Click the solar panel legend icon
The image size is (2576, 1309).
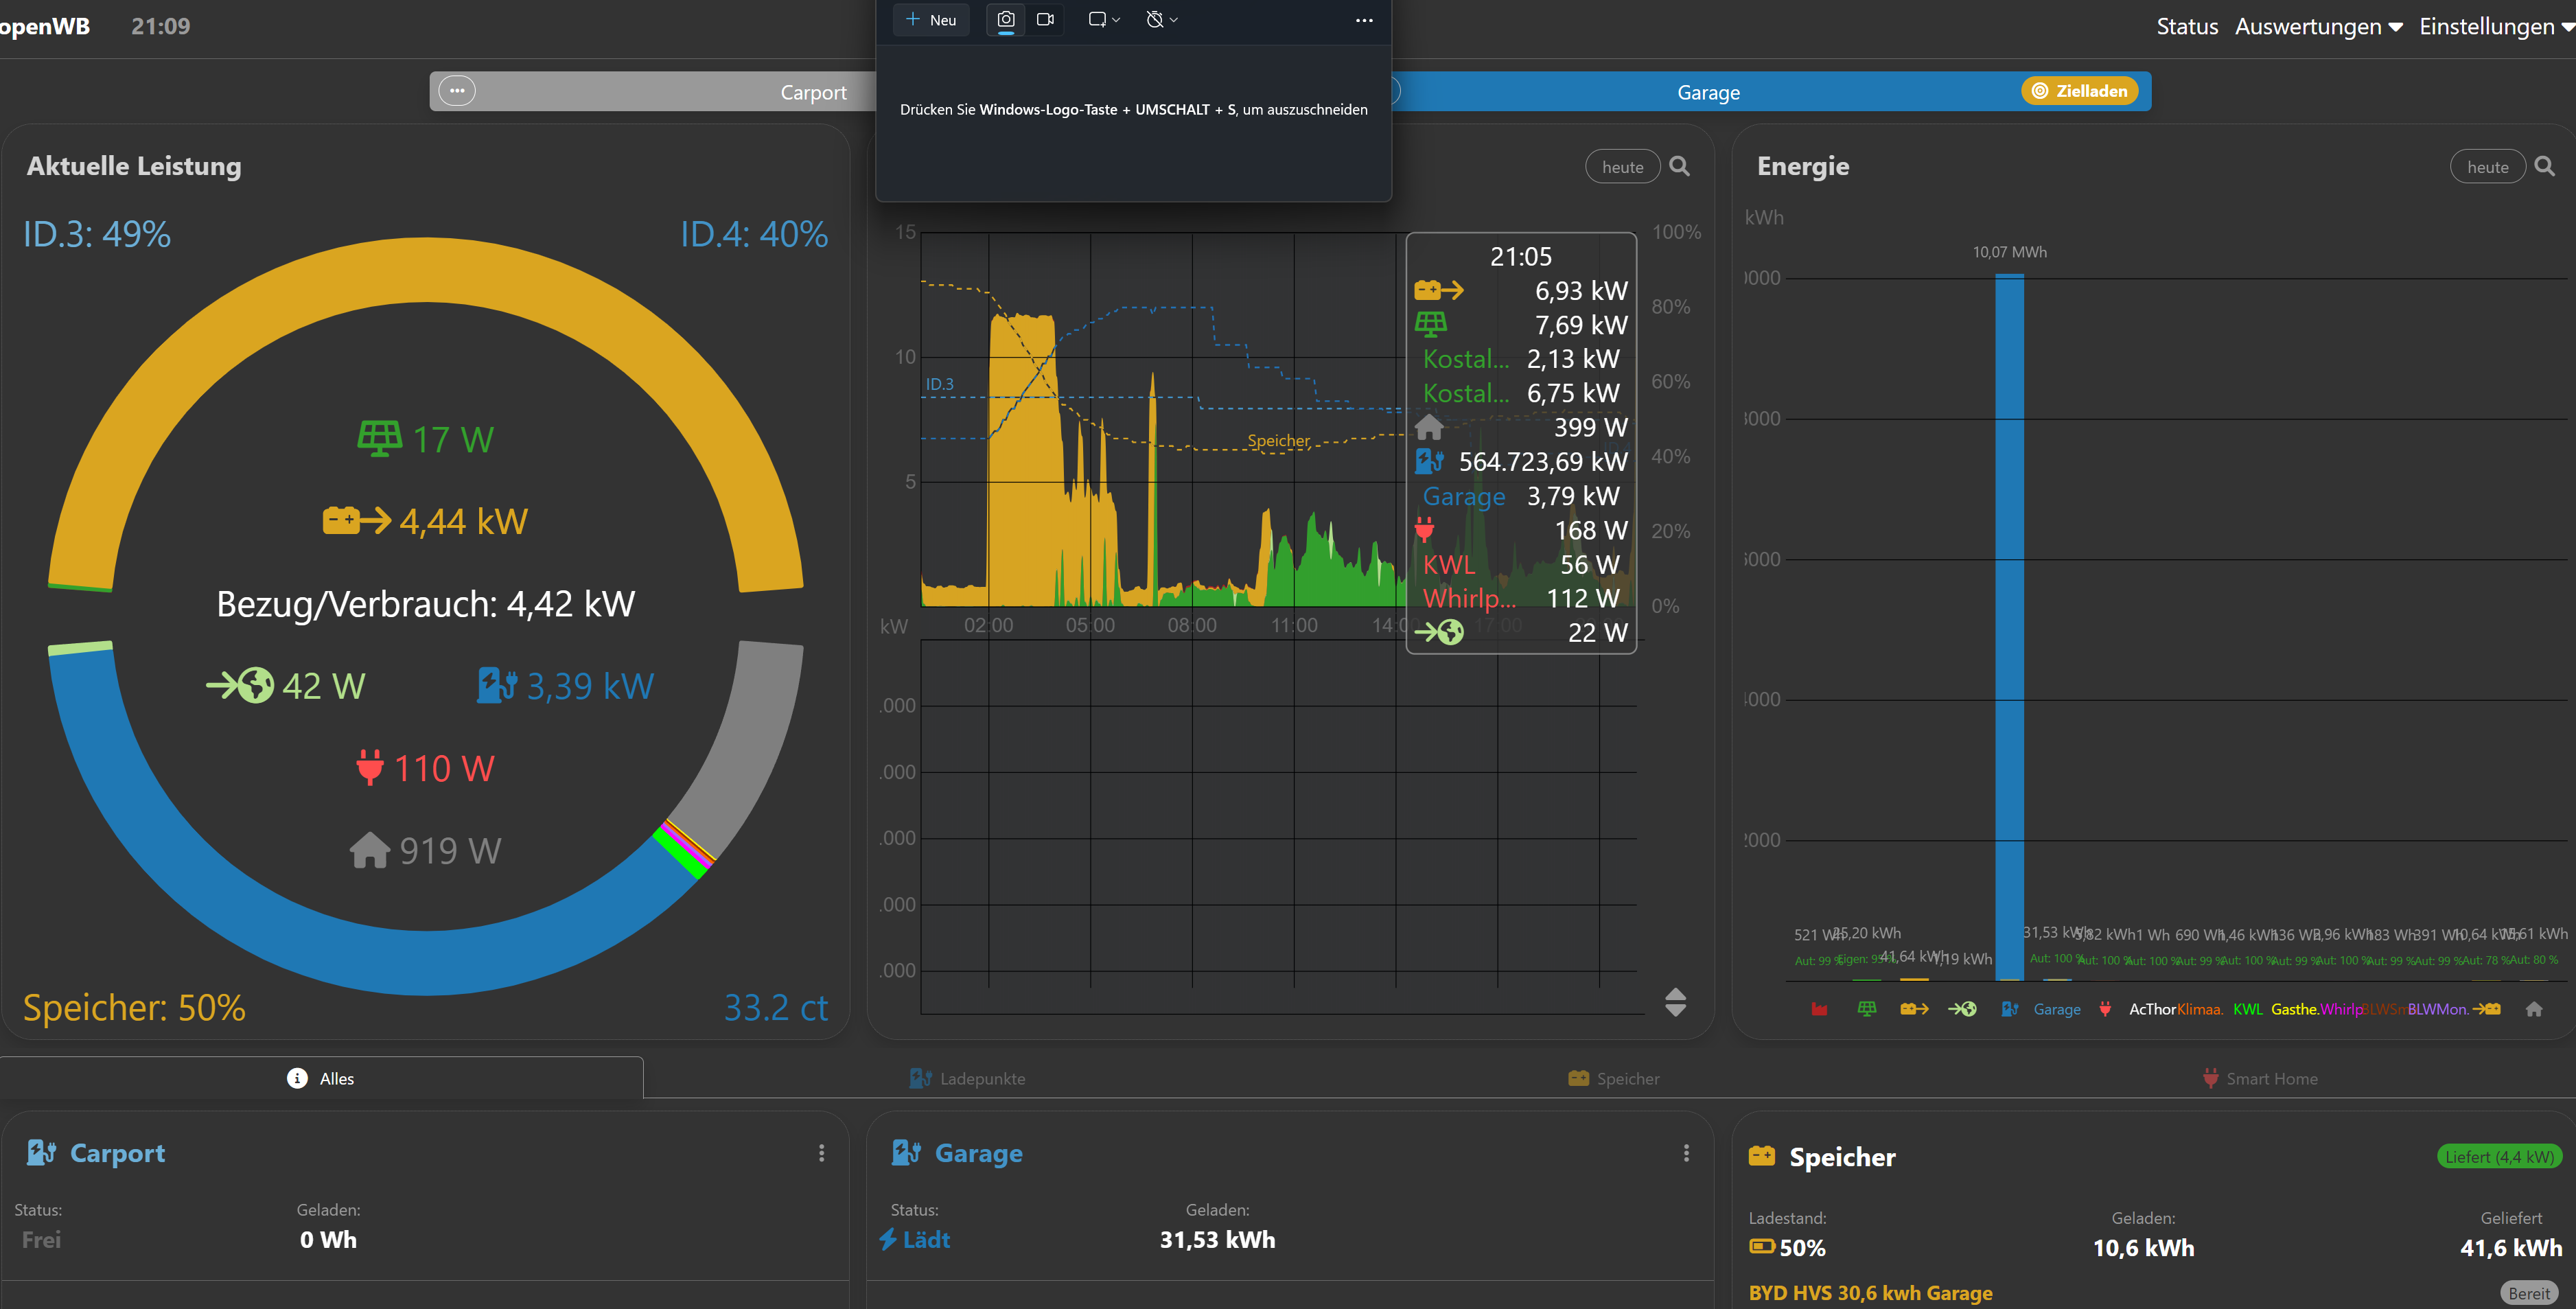(x=1866, y=1009)
